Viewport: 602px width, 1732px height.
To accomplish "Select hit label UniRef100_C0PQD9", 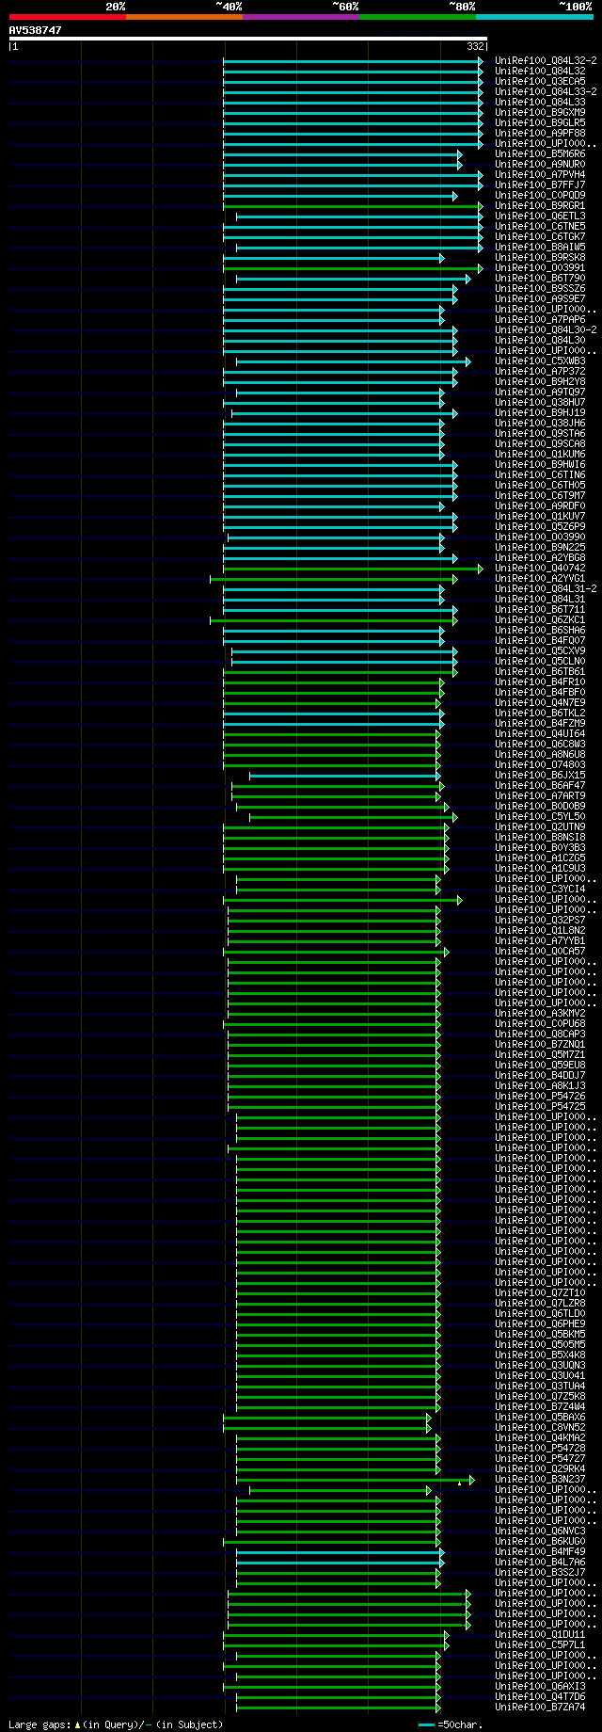I will (x=540, y=195).
